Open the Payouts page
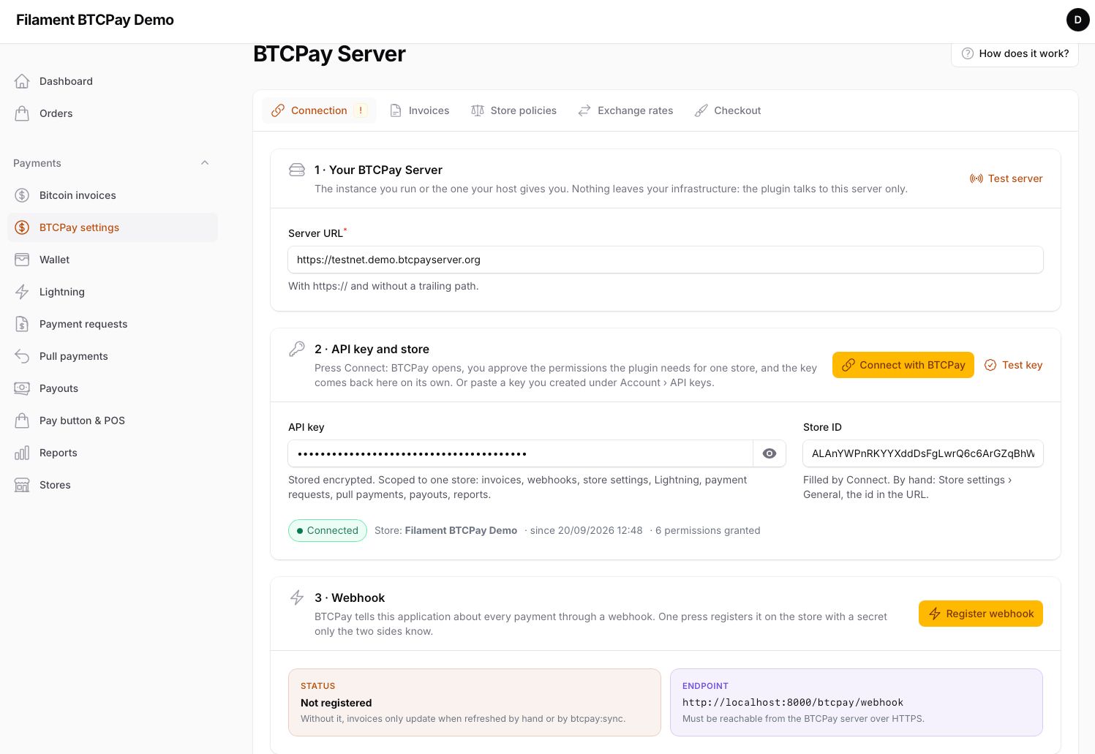The width and height of the screenshot is (1095, 754). point(113,388)
